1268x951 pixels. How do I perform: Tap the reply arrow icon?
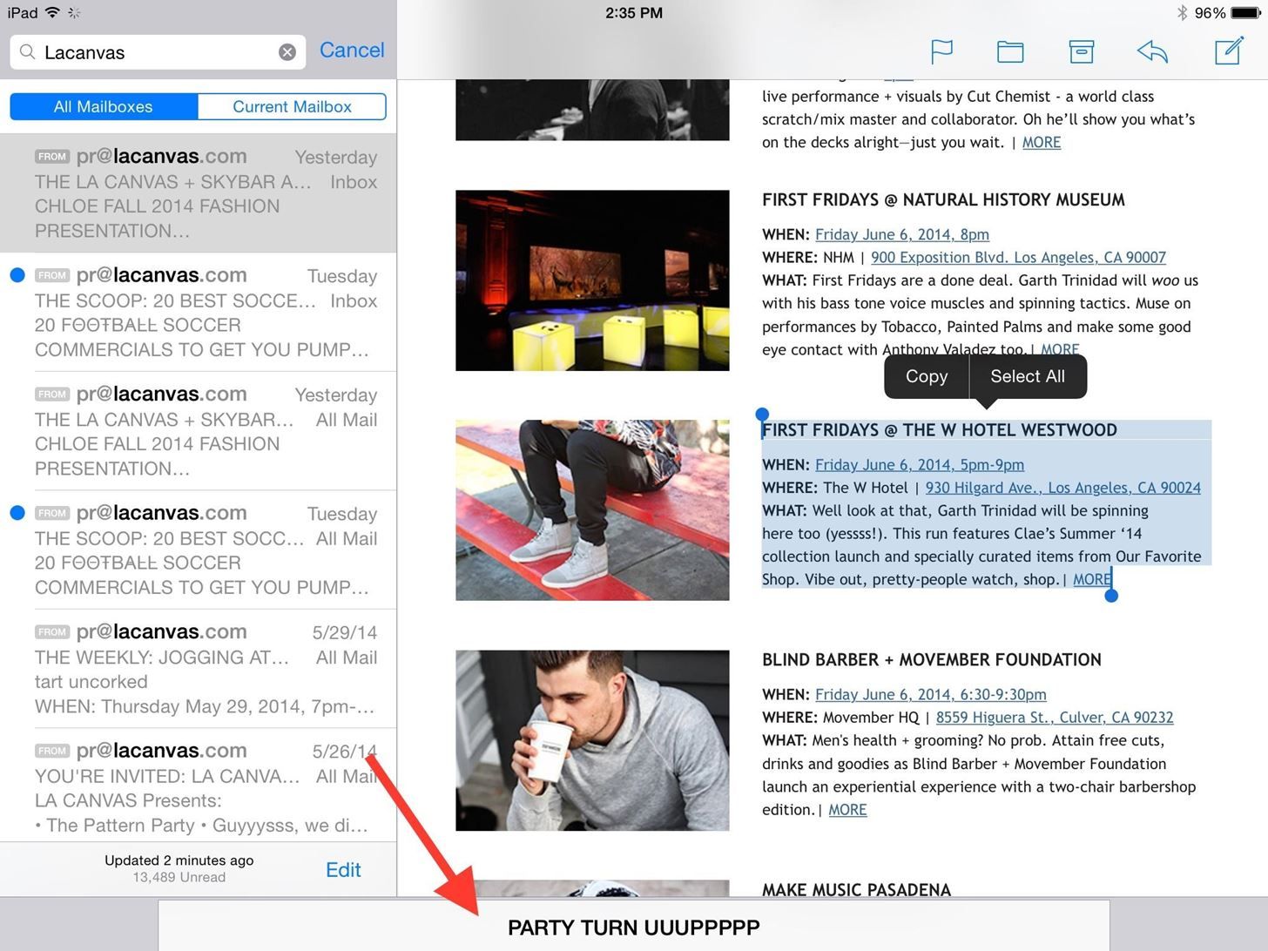pos(1151,51)
